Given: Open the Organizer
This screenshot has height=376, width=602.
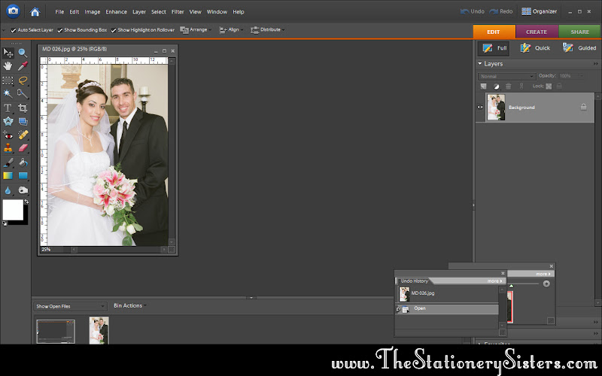Looking at the screenshot, I should [540, 11].
